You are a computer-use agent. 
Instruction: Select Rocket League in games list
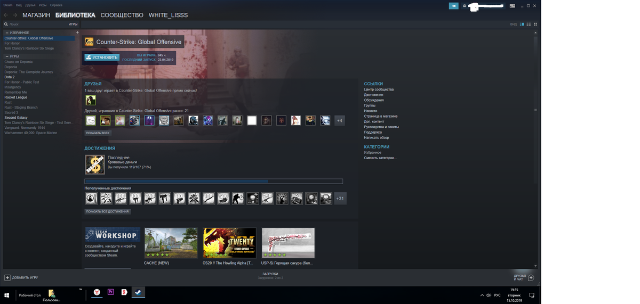click(16, 97)
